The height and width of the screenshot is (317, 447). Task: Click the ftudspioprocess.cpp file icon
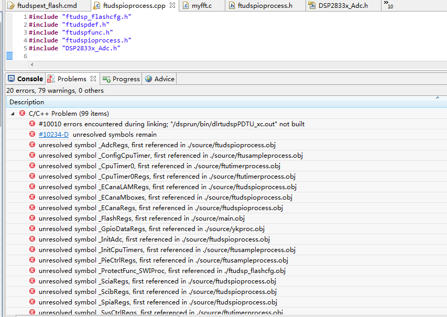point(97,5)
